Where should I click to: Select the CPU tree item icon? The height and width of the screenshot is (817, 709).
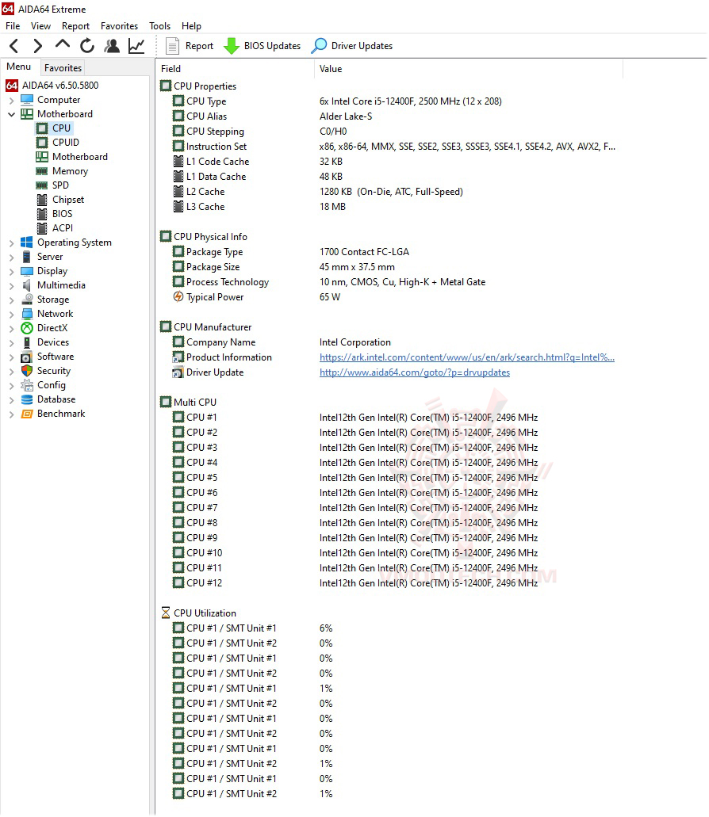coord(42,128)
